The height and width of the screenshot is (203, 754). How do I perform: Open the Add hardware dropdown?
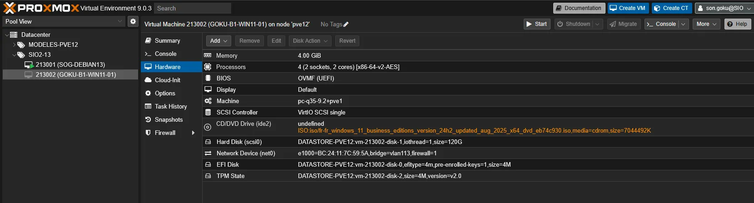[x=218, y=41]
